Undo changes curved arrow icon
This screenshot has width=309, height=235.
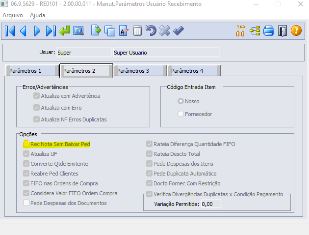151,30
